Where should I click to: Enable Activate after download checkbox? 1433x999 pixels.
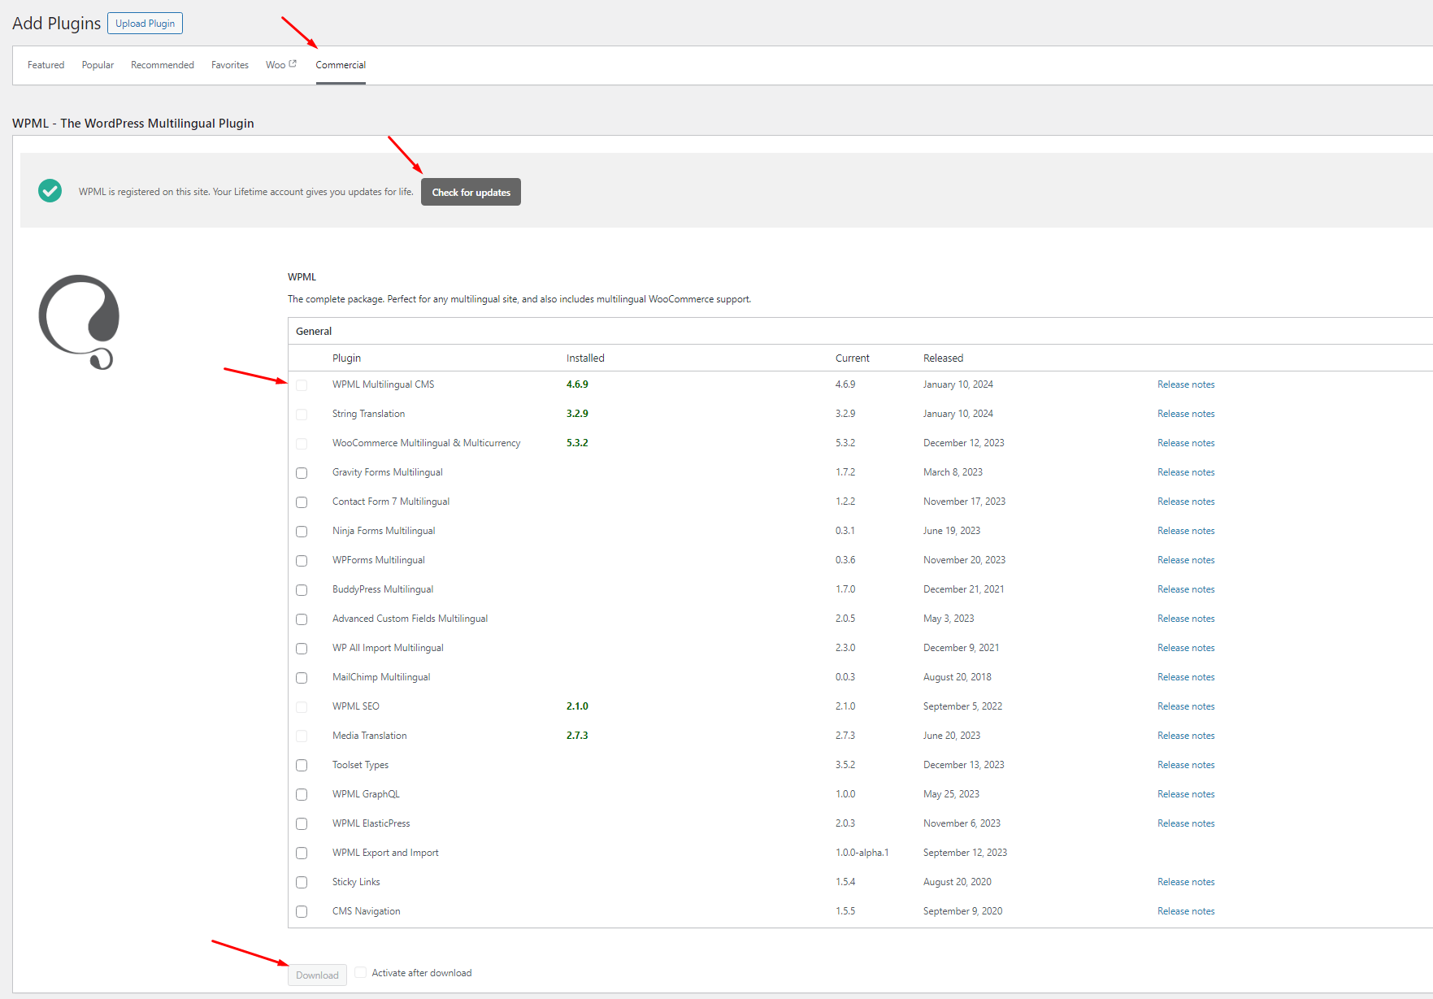tap(361, 972)
